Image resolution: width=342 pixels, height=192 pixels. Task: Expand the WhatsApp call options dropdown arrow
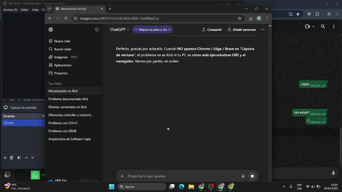tap(313, 27)
